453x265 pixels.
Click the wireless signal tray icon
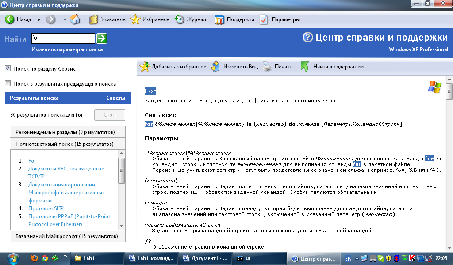(x=405, y=258)
